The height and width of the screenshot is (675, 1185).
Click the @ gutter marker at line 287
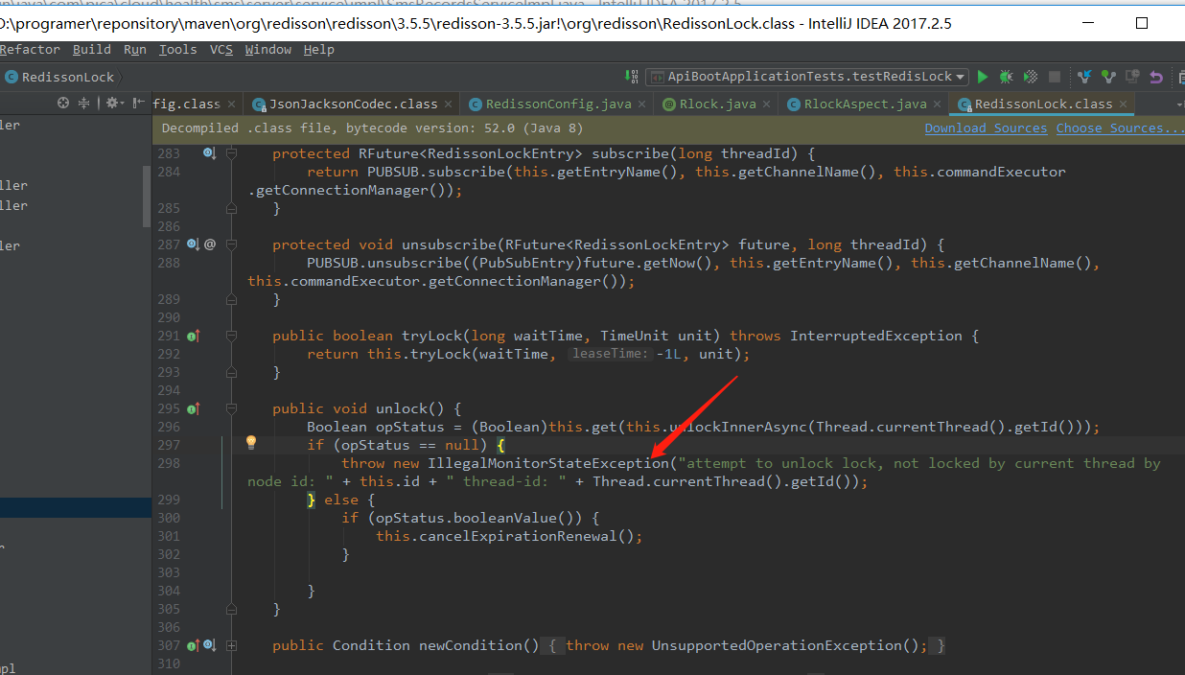pyautogui.click(x=210, y=244)
